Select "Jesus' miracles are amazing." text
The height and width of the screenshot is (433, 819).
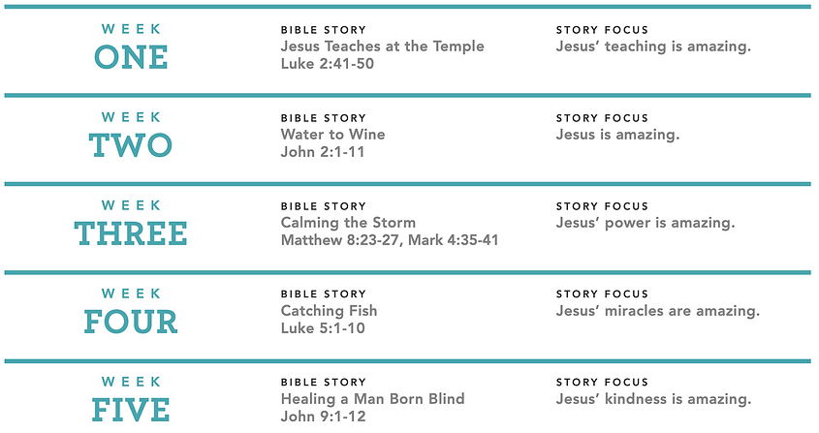pos(657,311)
